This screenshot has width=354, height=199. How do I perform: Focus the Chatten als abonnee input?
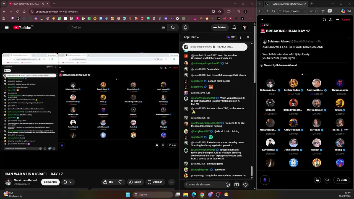tap(203, 184)
